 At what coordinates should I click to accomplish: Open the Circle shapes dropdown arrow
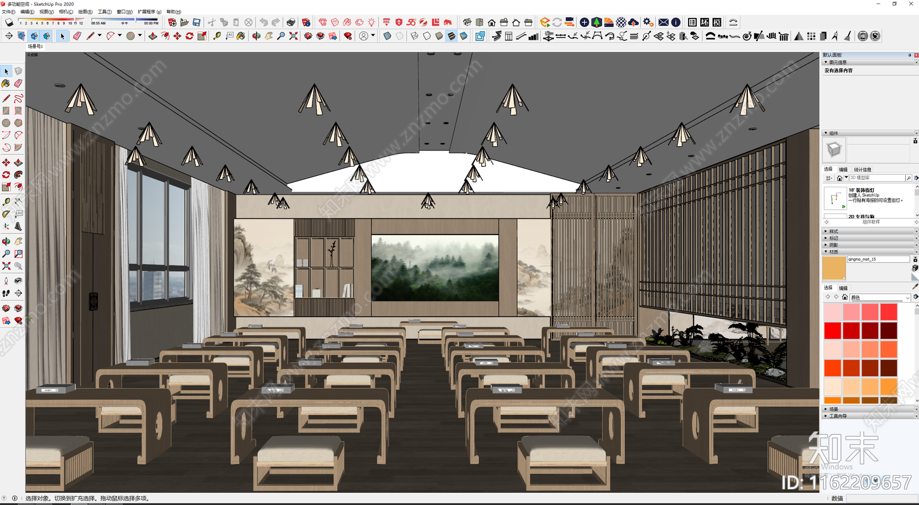[140, 36]
